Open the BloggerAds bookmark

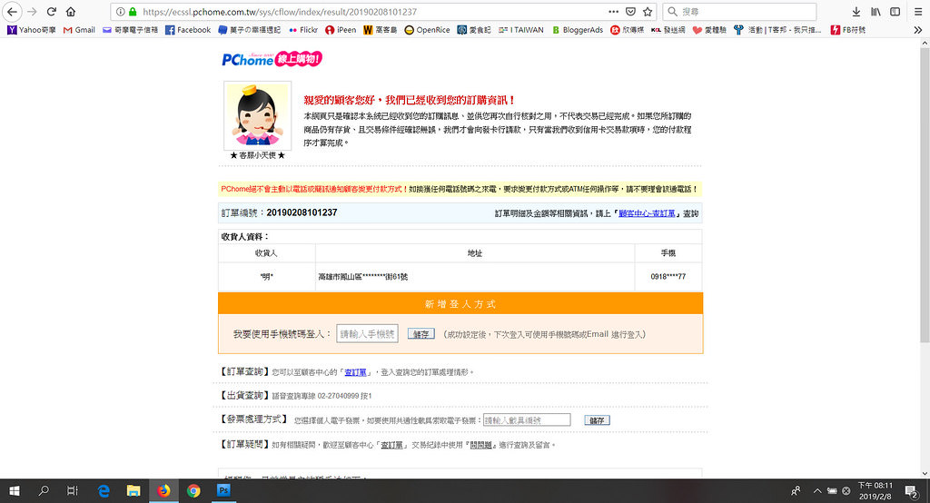(x=577, y=30)
